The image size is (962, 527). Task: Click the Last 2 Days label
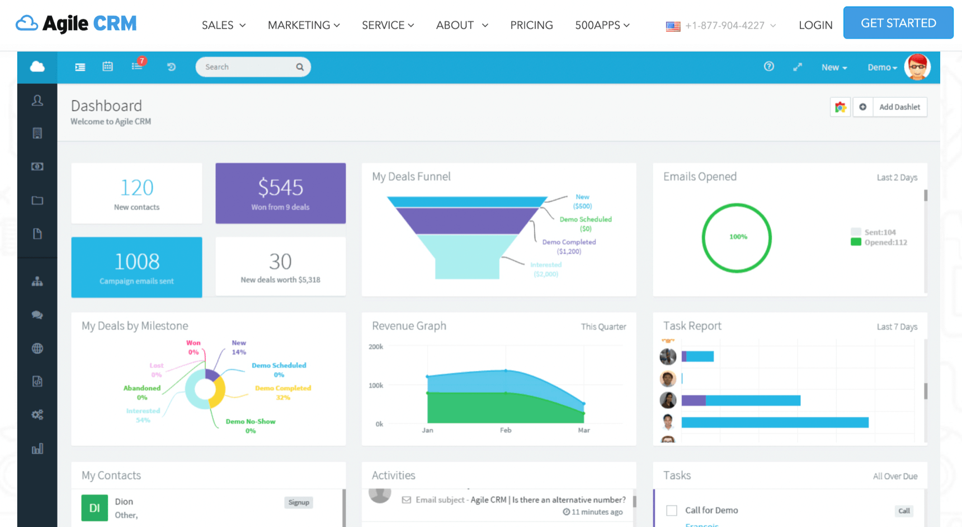(x=897, y=177)
